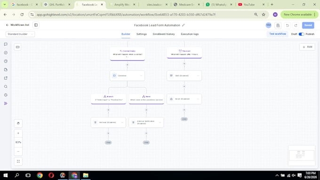The height and width of the screenshot is (180, 320).
Task: Open the Condition node three-dot menu
Action: tap(141, 75)
